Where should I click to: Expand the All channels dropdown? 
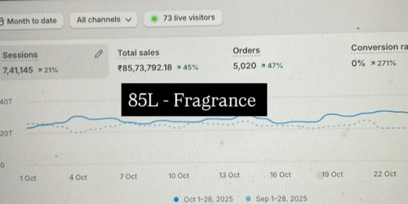pyautogui.click(x=104, y=20)
